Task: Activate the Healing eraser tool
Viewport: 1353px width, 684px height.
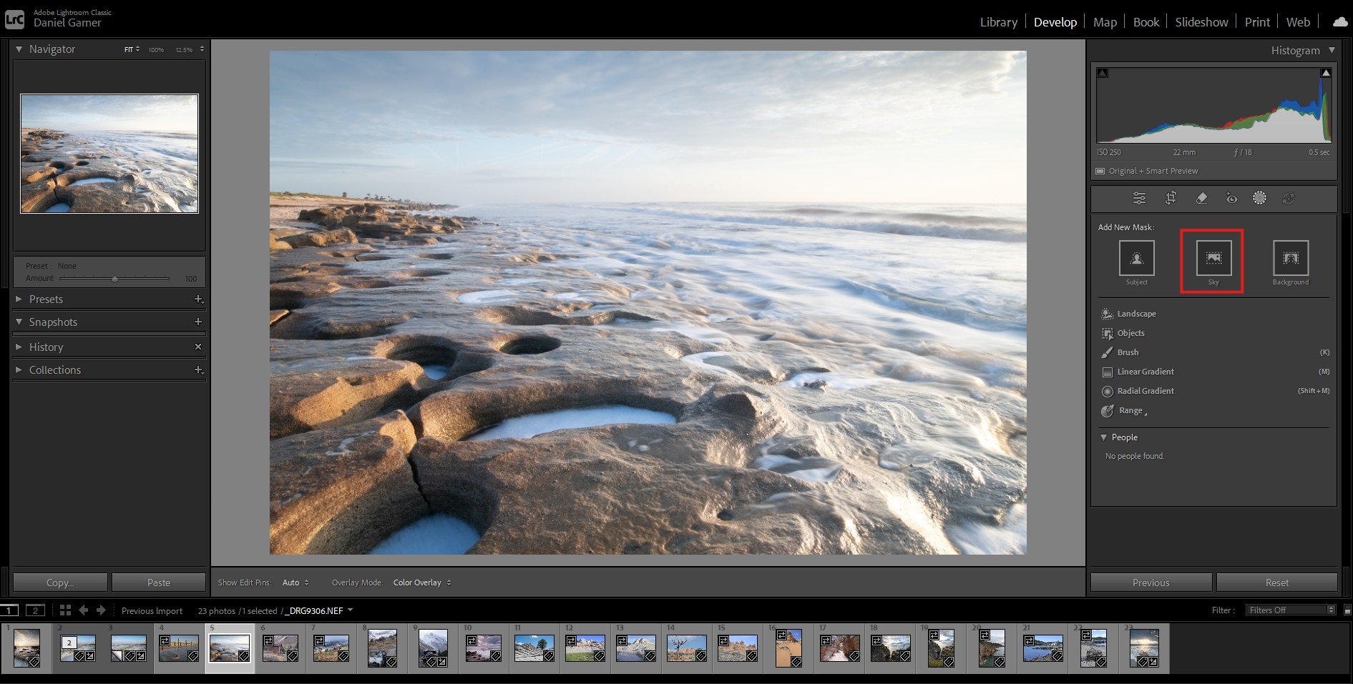Action: coord(1201,198)
